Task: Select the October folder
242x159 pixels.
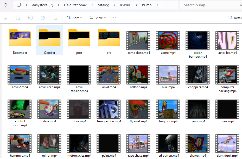Action: coord(49,40)
